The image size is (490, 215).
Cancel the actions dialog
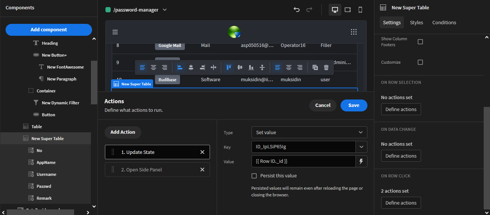click(323, 105)
